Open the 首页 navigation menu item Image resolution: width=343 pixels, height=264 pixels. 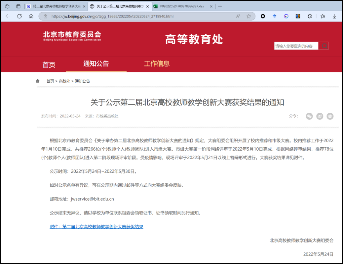(x=49, y=64)
